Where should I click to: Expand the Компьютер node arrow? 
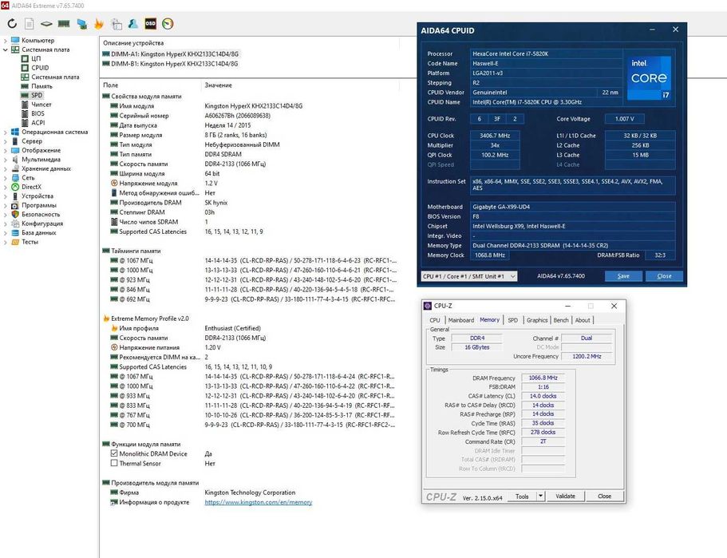(5, 41)
